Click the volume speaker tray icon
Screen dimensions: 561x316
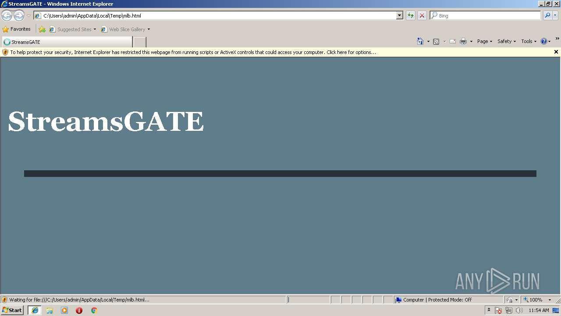(519, 310)
